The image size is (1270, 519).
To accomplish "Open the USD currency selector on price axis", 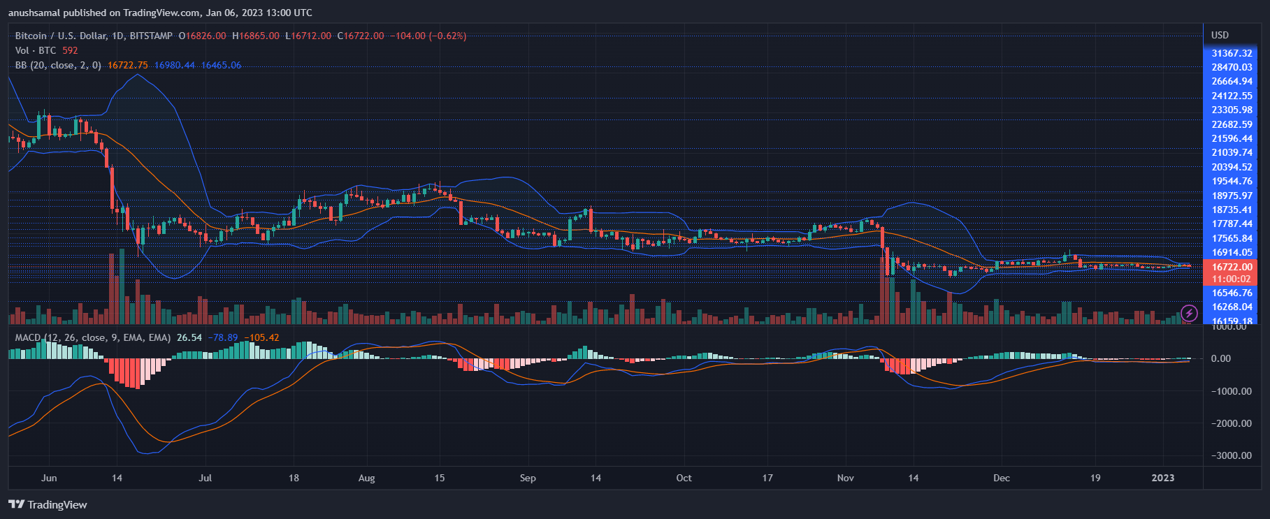I will point(1220,35).
